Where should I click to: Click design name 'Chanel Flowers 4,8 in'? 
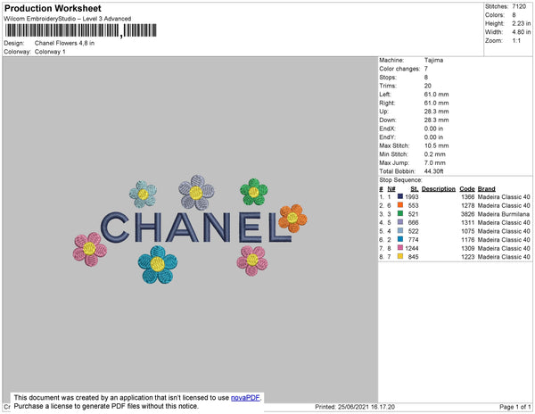coord(64,43)
